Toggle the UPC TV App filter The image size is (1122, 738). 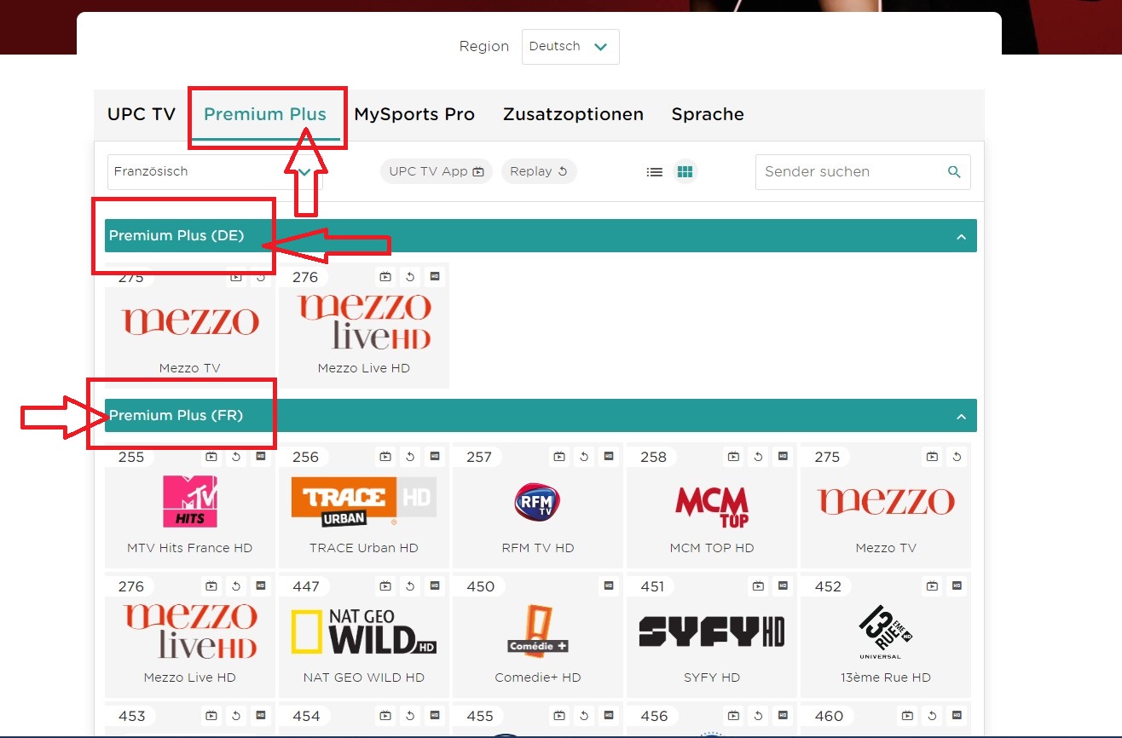(436, 171)
